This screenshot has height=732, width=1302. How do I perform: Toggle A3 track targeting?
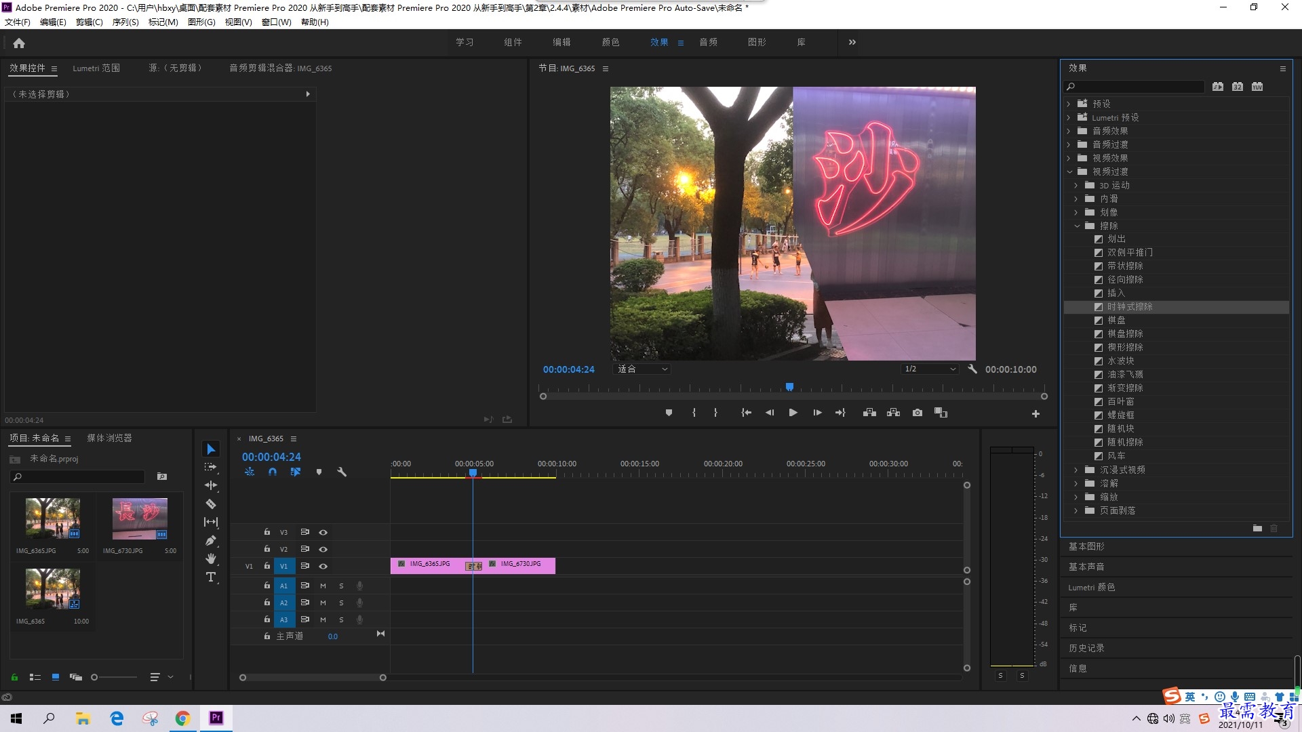(284, 619)
